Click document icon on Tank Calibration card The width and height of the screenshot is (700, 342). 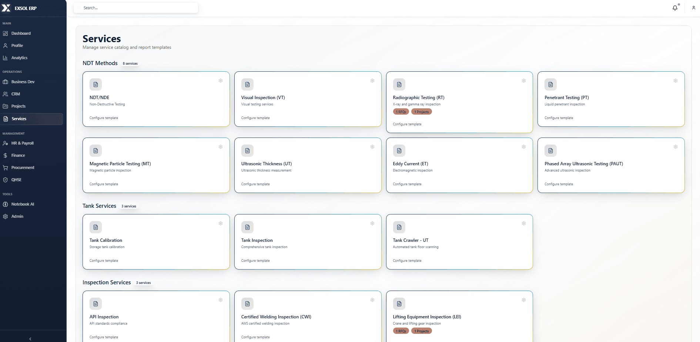click(96, 227)
